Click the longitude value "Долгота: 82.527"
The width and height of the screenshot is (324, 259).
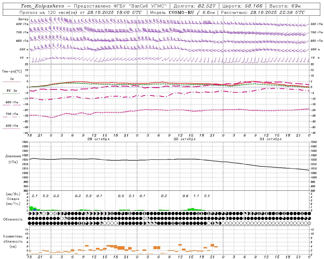[x=195, y=6]
